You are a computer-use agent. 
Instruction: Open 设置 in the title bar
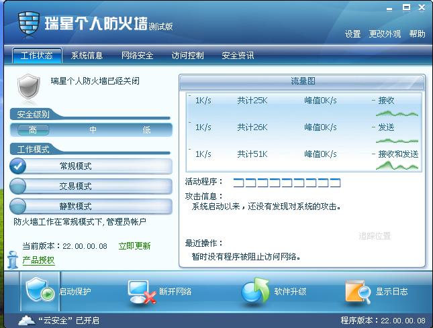click(x=352, y=34)
